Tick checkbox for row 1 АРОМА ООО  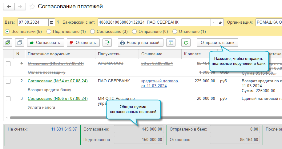click(8, 64)
